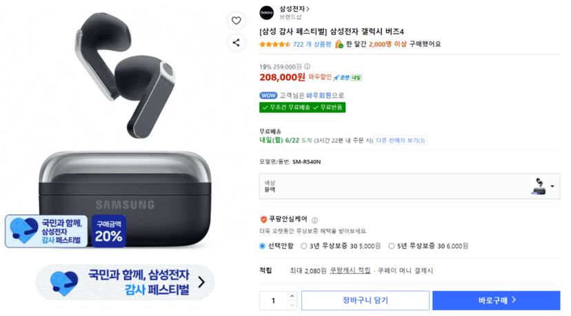Click the rocket delivery badge
This screenshot has width=571, height=316.
tap(348, 78)
